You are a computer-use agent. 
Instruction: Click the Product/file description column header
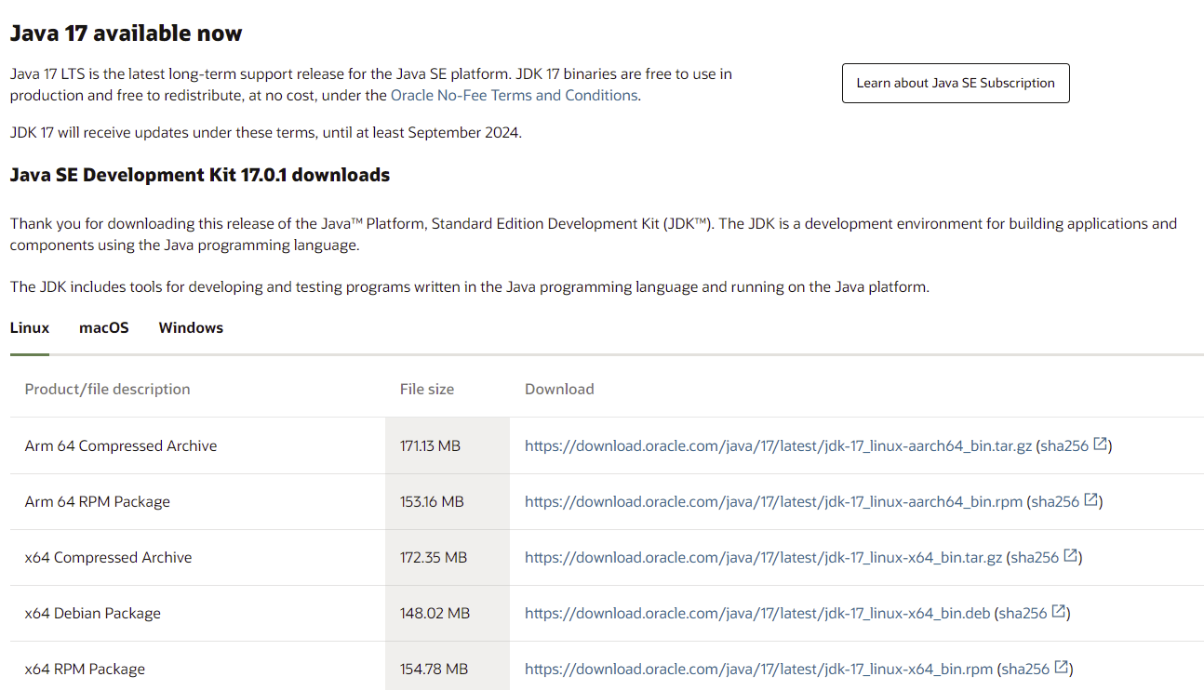[107, 389]
